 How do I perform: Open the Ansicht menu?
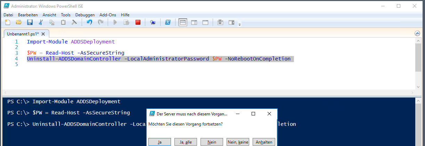(x=49, y=15)
